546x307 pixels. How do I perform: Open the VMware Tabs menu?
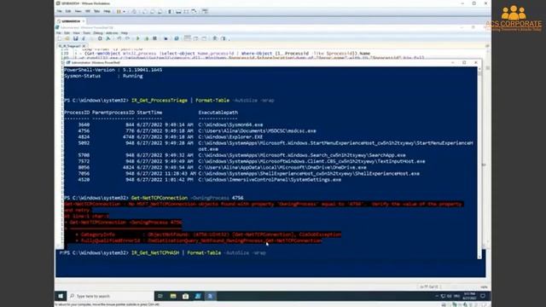pyautogui.click(x=96, y=11)
